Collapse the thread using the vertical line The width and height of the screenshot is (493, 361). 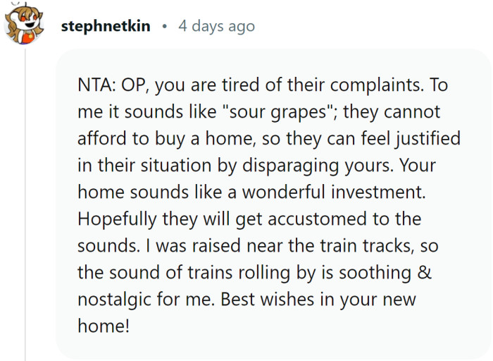click(25, 212)
